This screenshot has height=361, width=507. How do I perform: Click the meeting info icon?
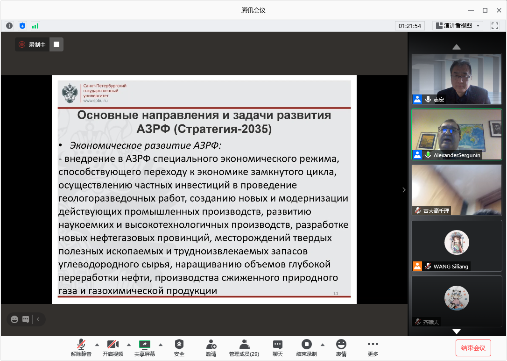pos(9,26)
